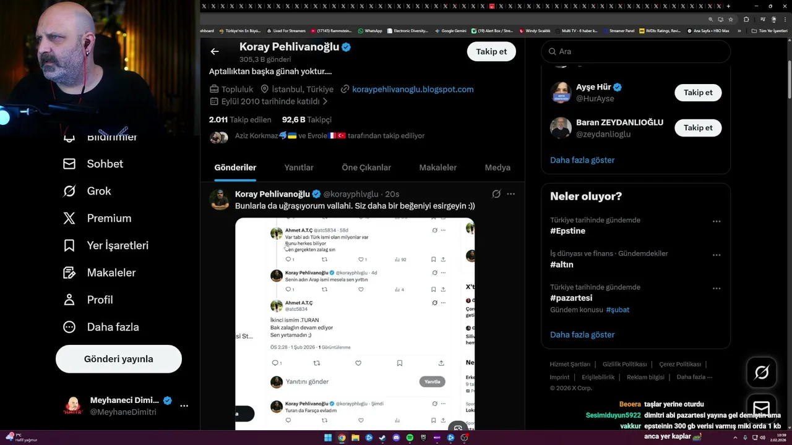Open the screenshot image in Koray's post
792x445 pixels.
point(355,324)
